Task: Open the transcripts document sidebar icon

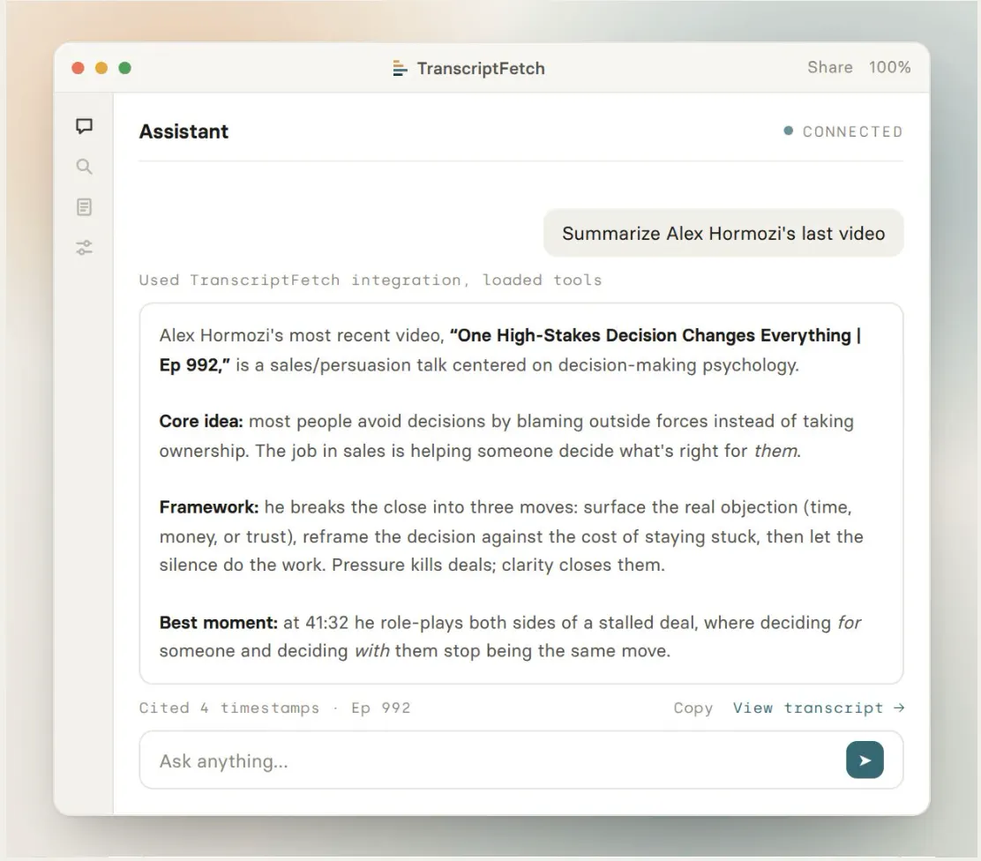Action: tap(84, 207)
